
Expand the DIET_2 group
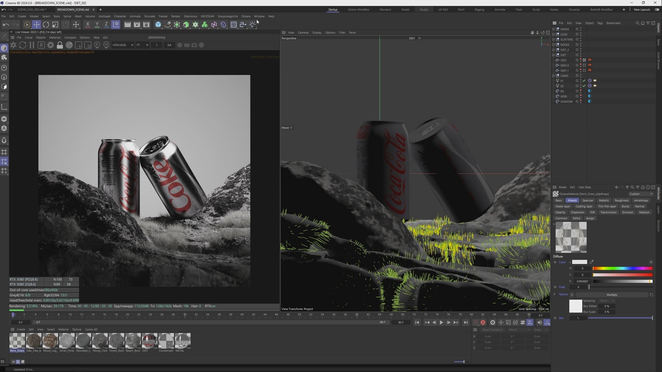click(x=553, y=50)
